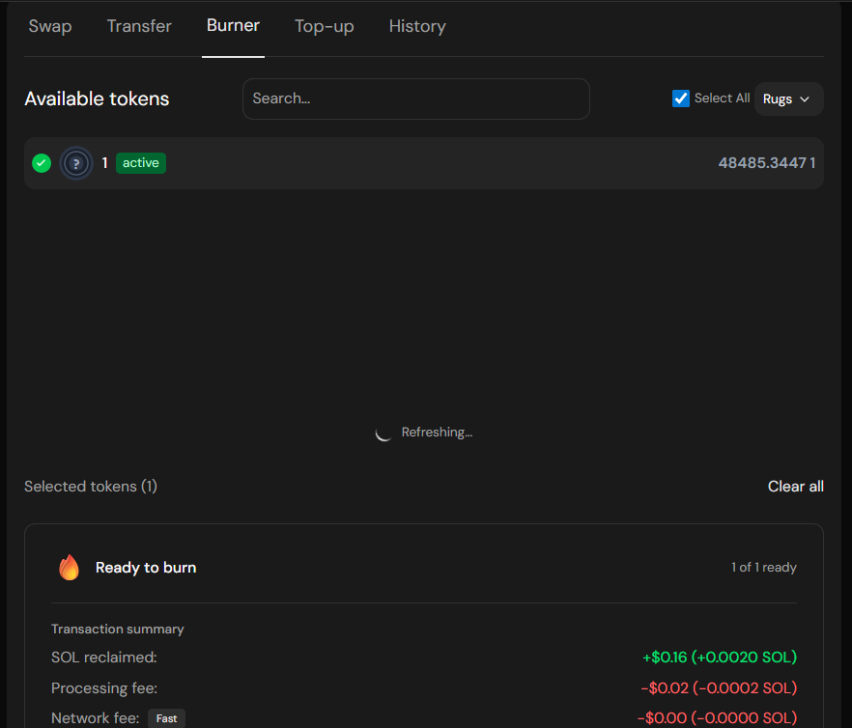
Task: Click the 1 of 1 ready status
Action: click(764, 567)
